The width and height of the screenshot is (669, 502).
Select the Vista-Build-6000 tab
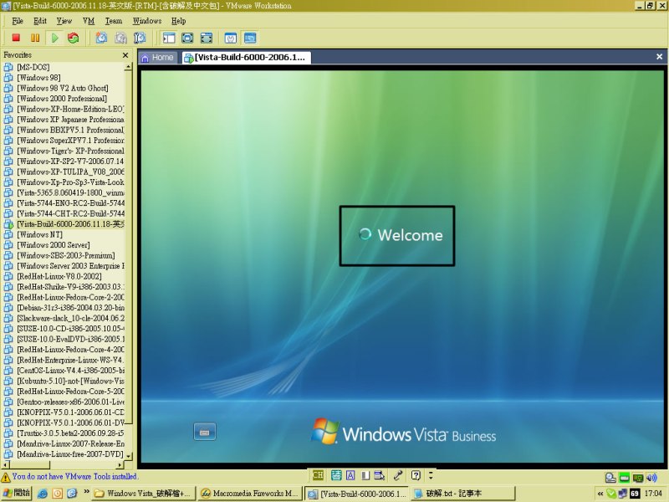click(x=246, y=58)
